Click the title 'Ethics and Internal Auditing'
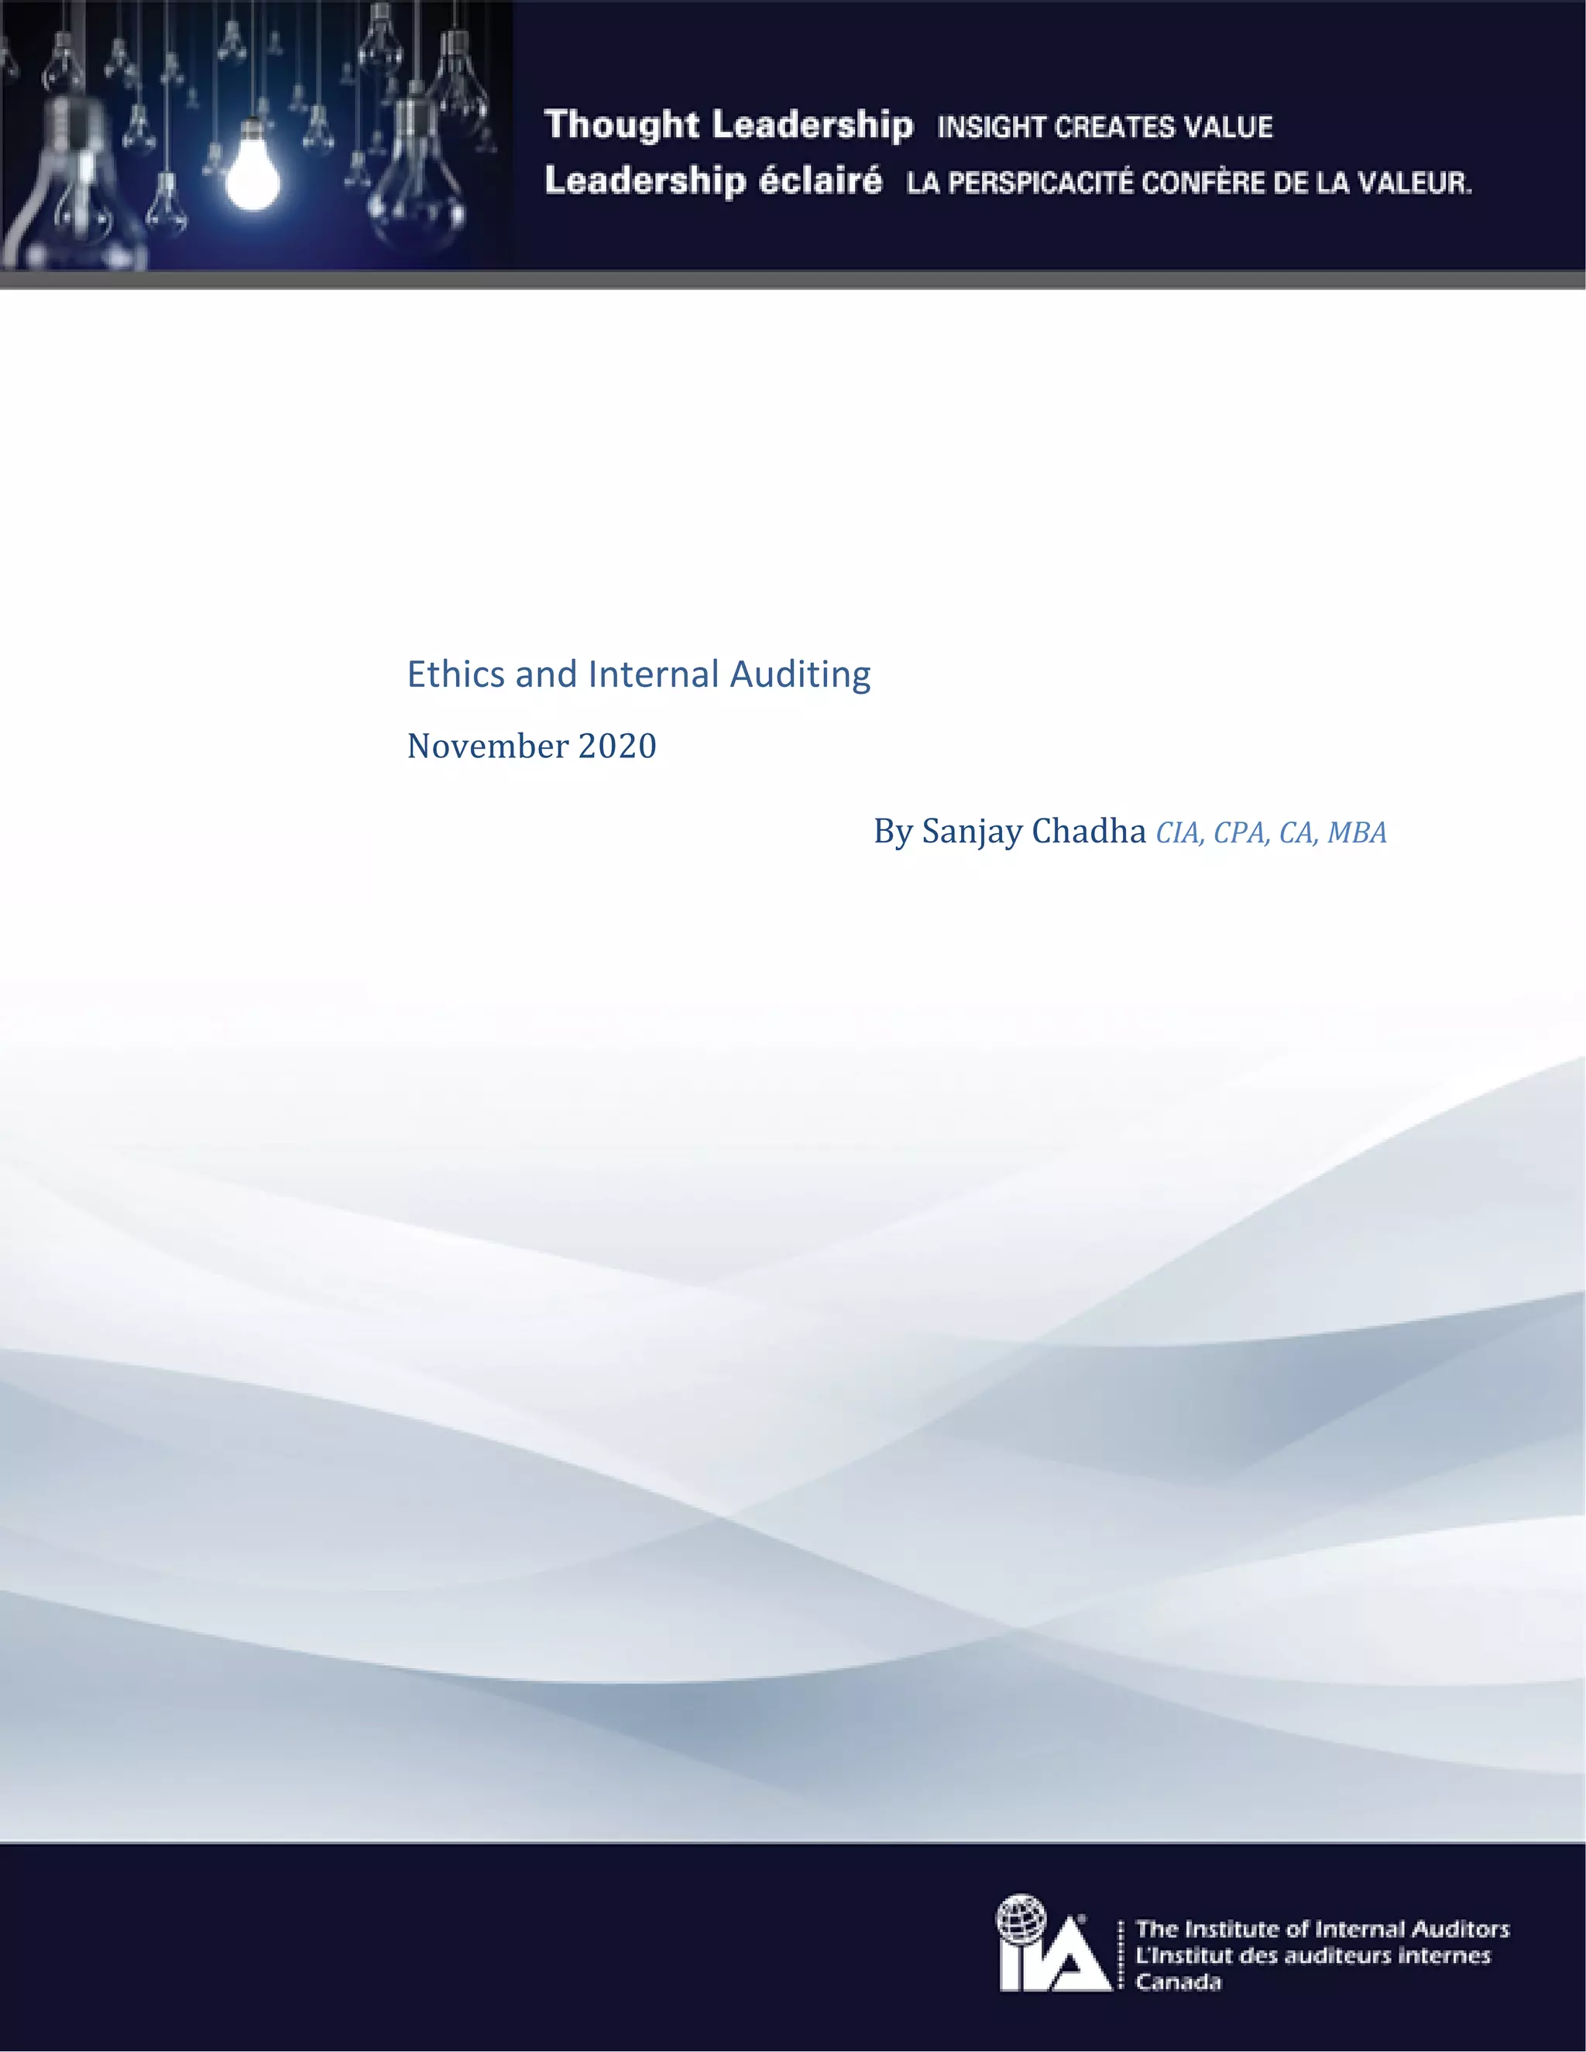1586x2052 pixels. 638,674
